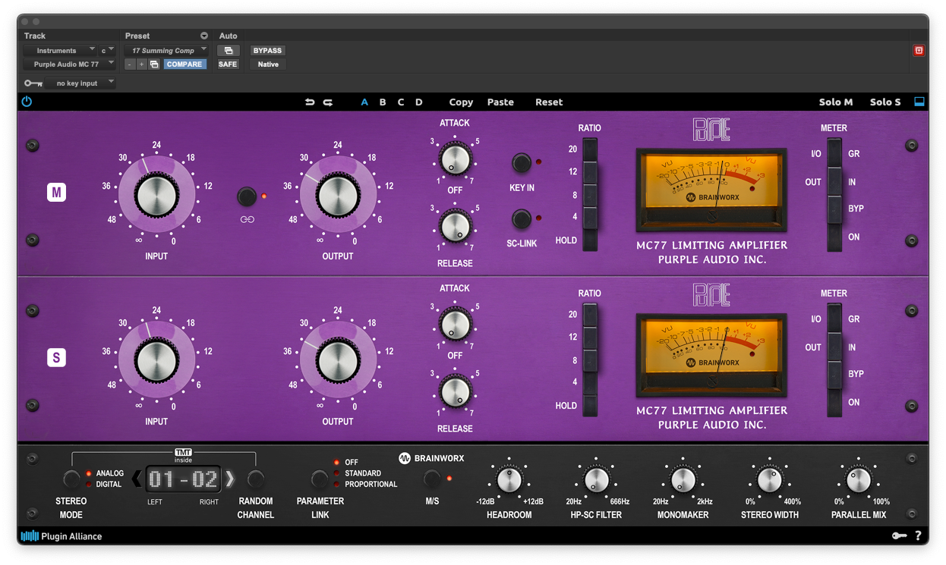Switch to preset bank D
This screenshot has width=946, height=565.
[x=419, y=102]
